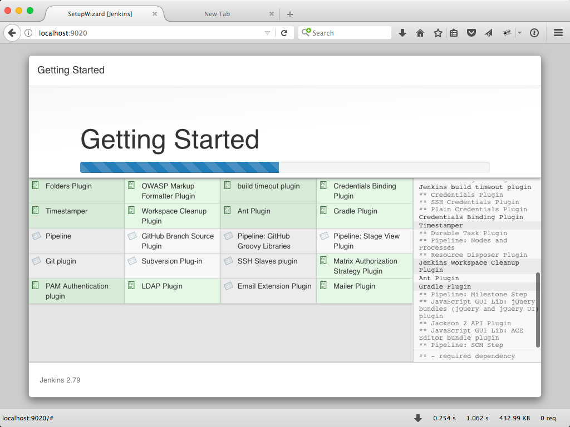Click the Workspace Cleanup Plugin icon
This screenshot has width=570, height=427.
coord(131,210)
